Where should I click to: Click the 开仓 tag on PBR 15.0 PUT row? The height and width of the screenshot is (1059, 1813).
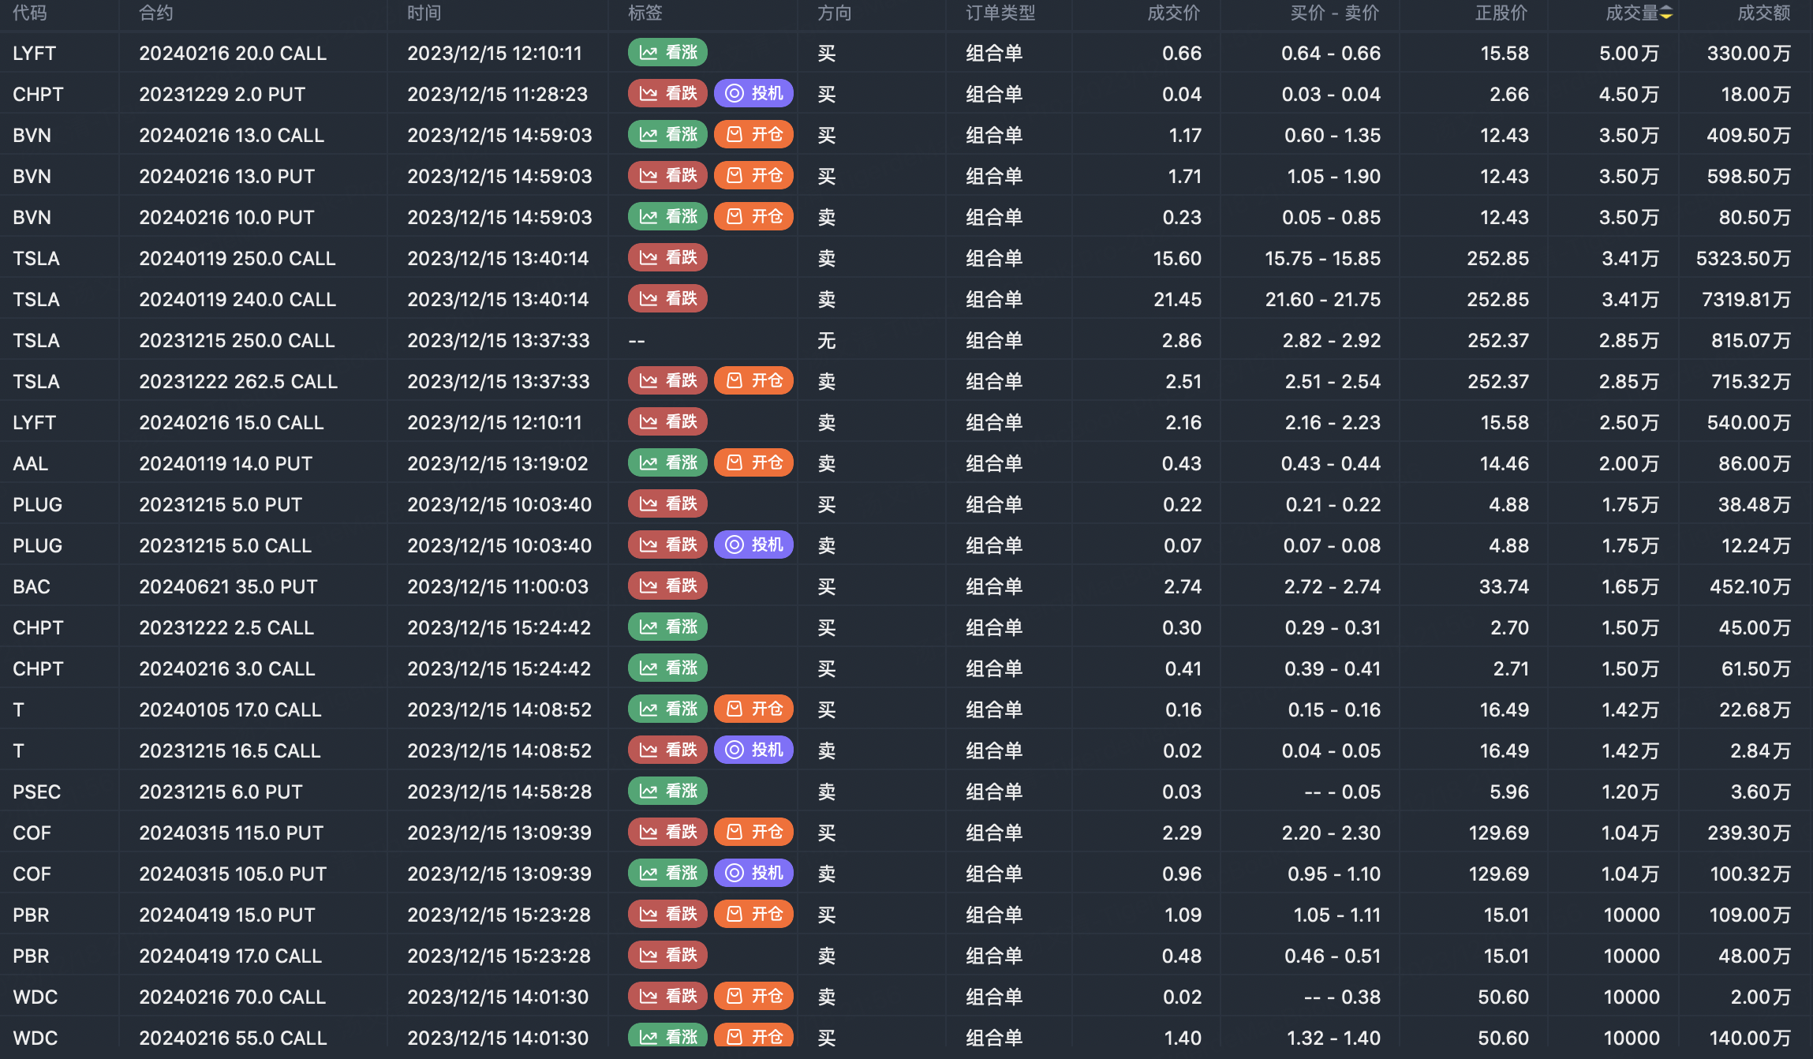point(753,915)
